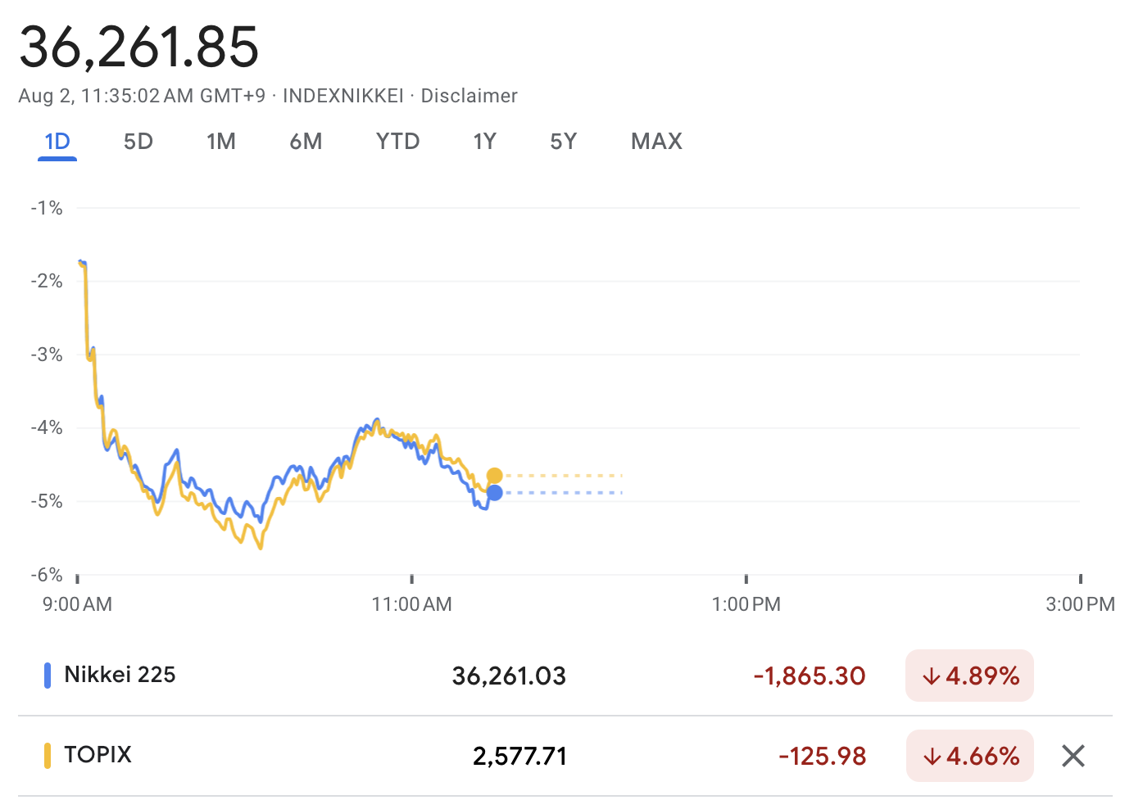Open the Disclaimer link
The width and height of the screenshot is (1134, 809).
pyautogui.click(x=469, y=96)
